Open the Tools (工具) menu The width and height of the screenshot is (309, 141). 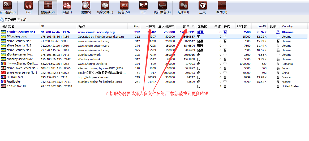pyautogui.click(x=202, y=8)
